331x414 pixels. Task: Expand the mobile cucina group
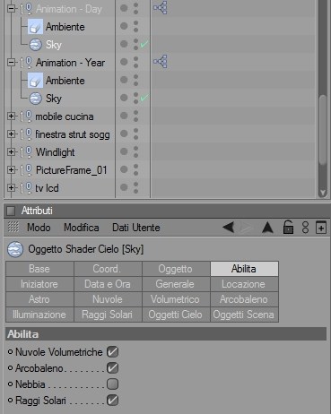point(11,116)
